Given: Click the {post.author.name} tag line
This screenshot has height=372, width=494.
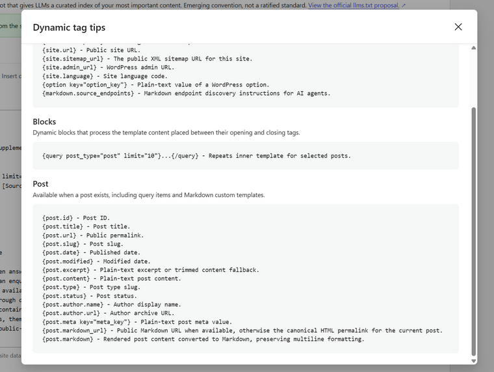Looking at the screenshot, I should click(x=112, y=304).
